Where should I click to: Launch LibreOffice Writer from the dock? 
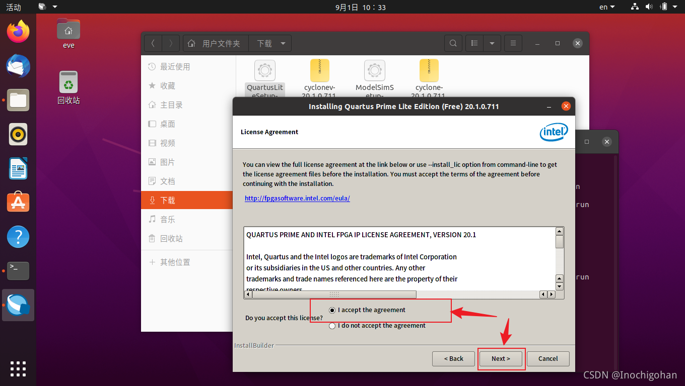[18, 168]
